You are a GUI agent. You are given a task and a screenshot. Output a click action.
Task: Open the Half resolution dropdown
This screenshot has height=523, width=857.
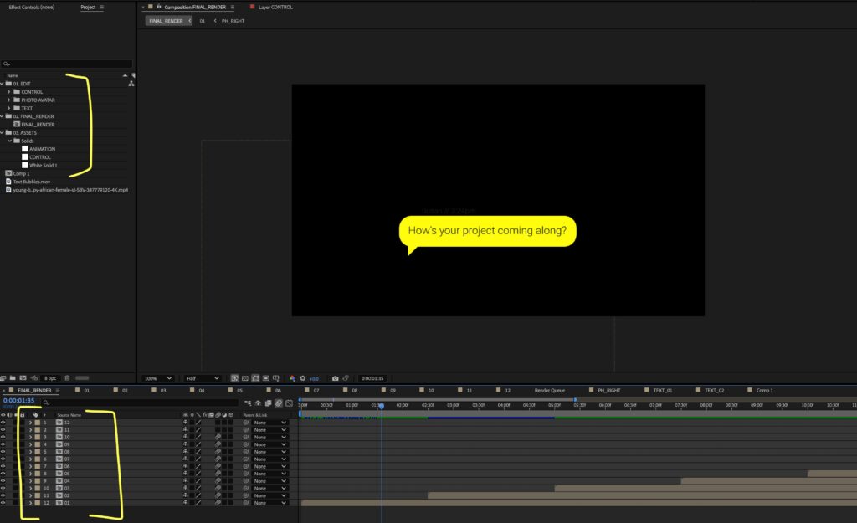click(201, 377)
